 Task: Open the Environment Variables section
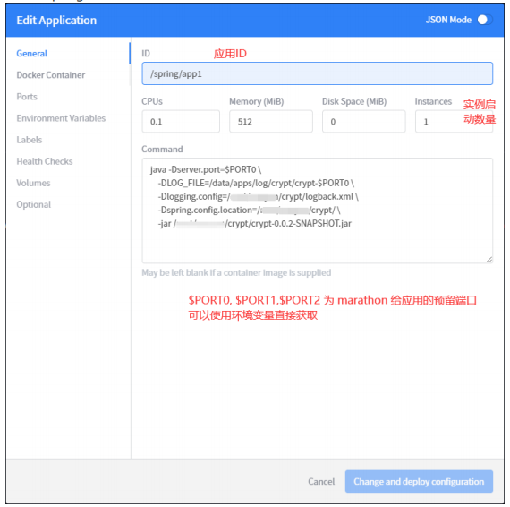pos(61,118)
